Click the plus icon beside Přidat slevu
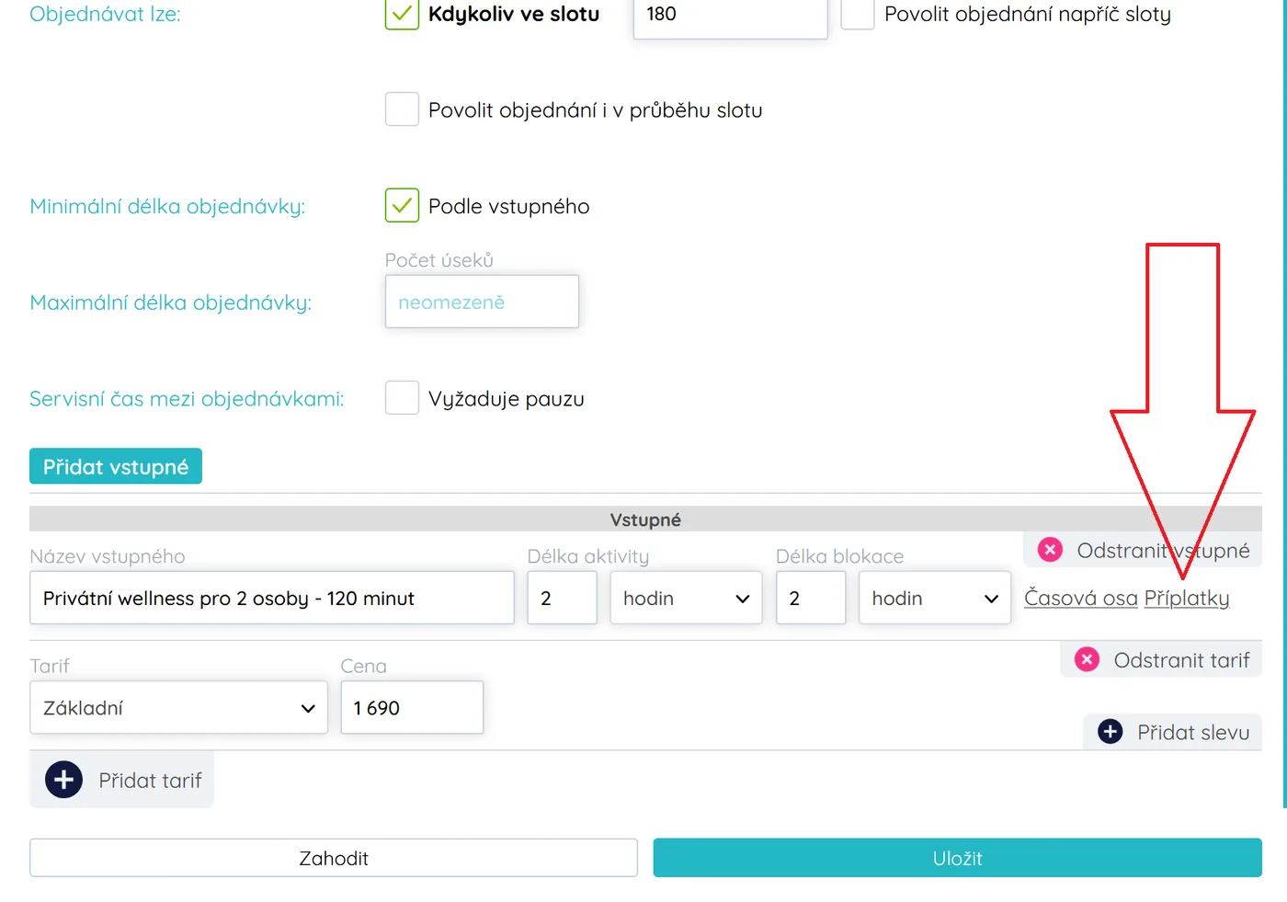The height and width of the screenshot is (902, 1287). (x=1110, y=732)
